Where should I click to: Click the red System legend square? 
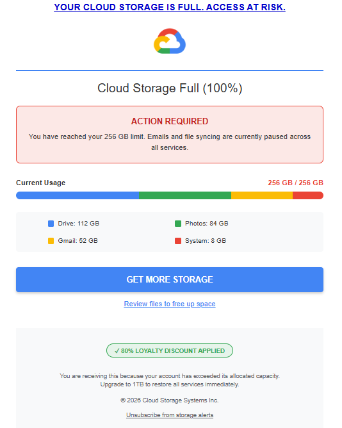pos(178,241)
